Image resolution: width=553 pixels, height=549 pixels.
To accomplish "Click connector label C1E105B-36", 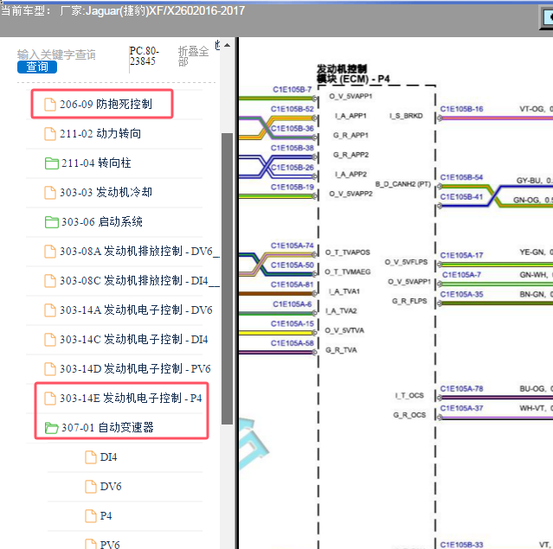I will point(293,128).
